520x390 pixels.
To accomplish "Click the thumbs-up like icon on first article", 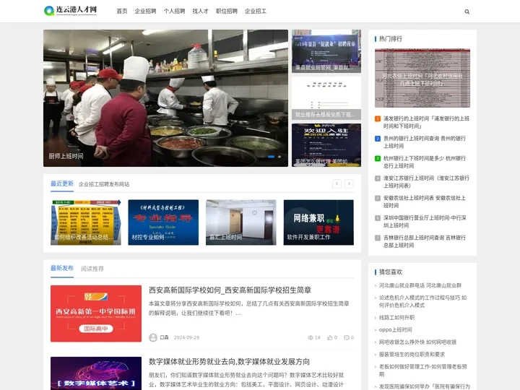I will tap(329, 337).
